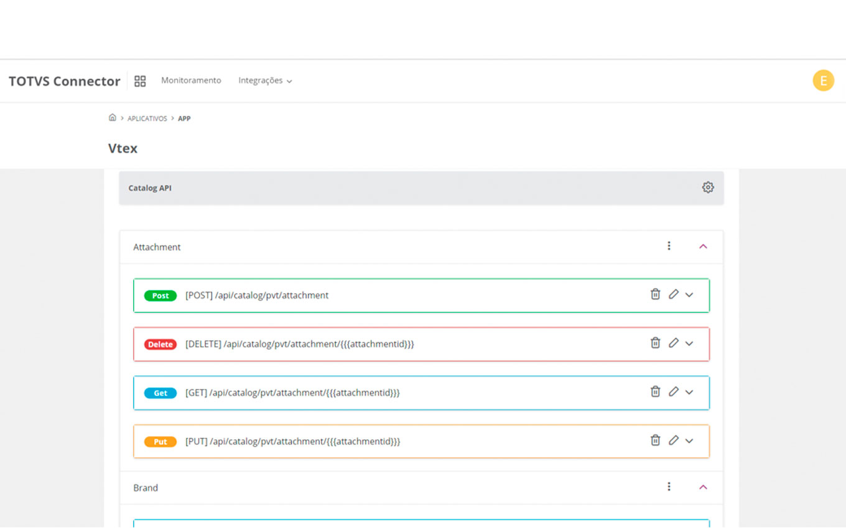The width and height of the screenshot is (846, 528).
Task: Edit the PUT attachment endpoint
Action: click(x=673, y=440)
